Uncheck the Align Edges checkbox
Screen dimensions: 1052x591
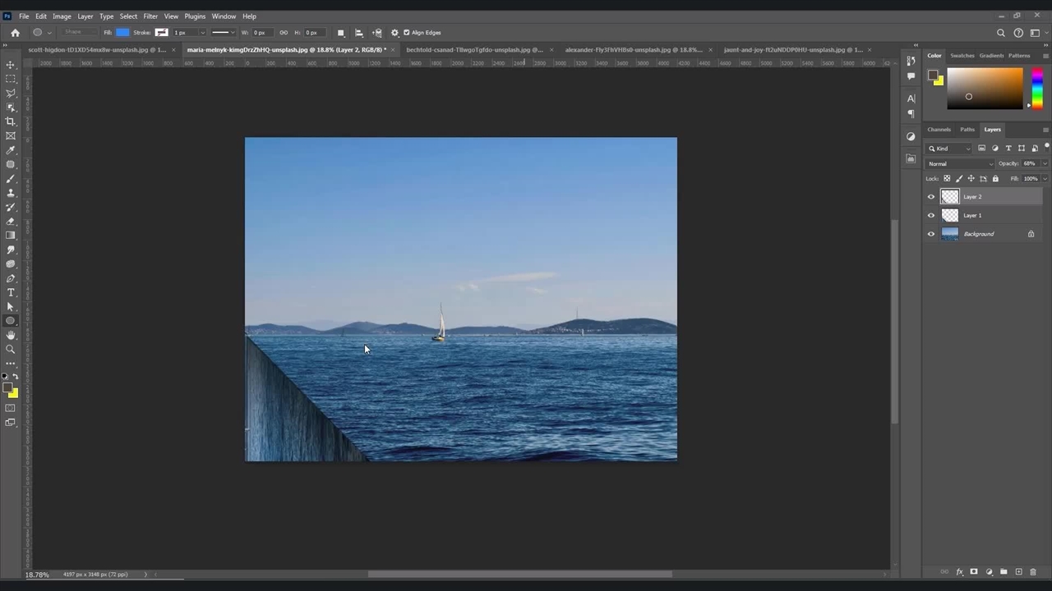click(x=406, y=33)
